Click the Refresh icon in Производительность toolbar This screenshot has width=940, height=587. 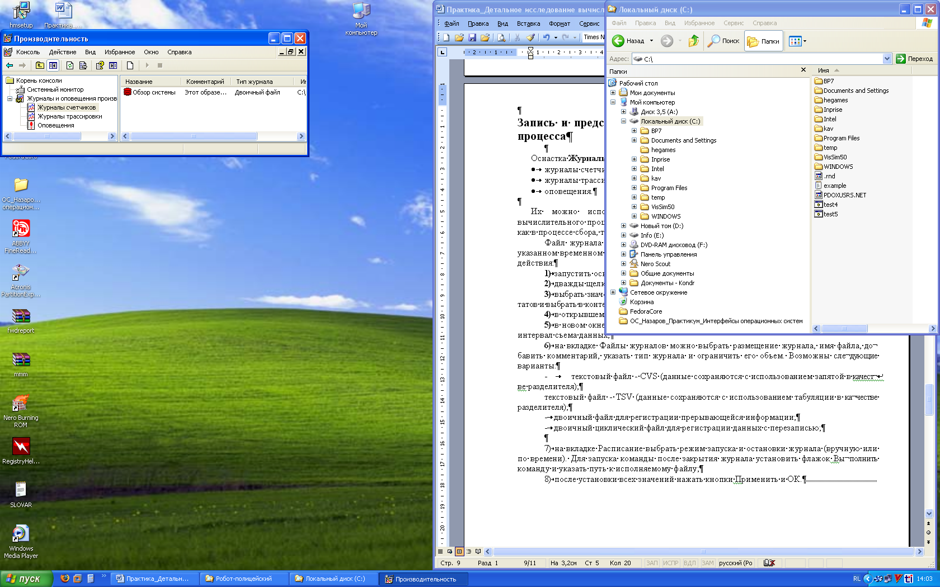[70, 65]
